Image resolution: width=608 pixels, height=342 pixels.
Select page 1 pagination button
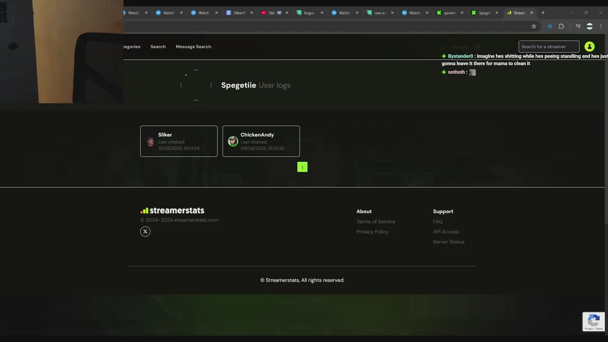click(302, 167)
